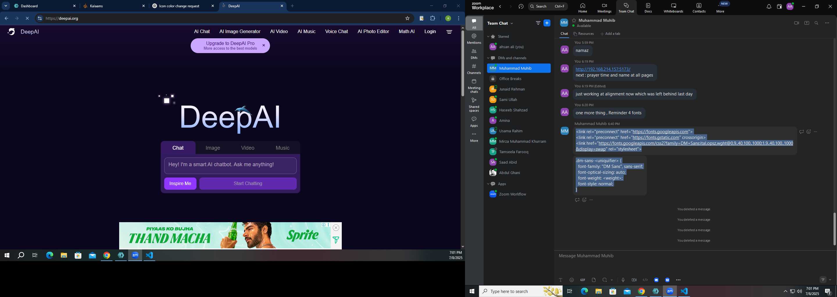Open emoji picker in message composer

pos(572,280)
